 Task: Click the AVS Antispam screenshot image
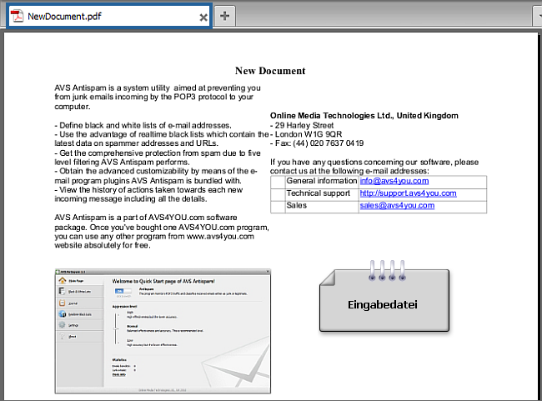[163, 331]
